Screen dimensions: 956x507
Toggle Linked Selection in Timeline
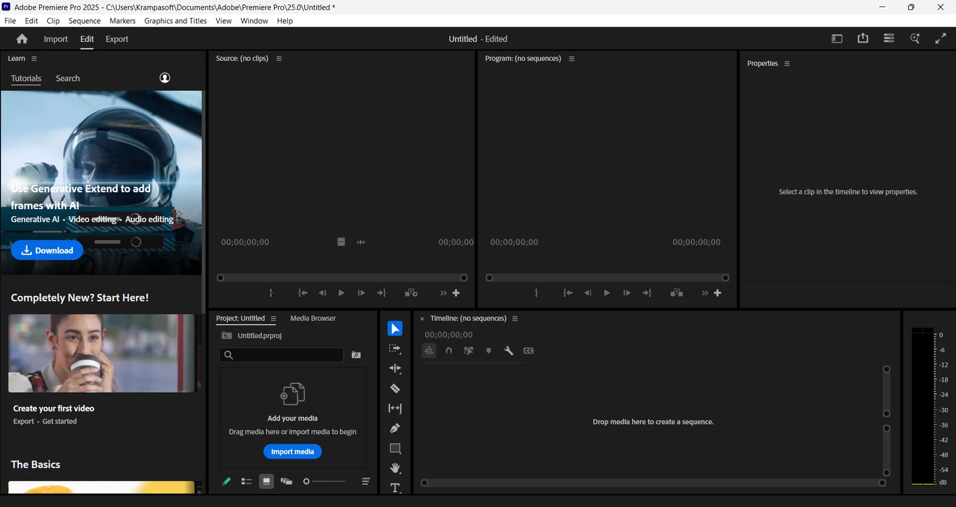[x=468, y=351]
